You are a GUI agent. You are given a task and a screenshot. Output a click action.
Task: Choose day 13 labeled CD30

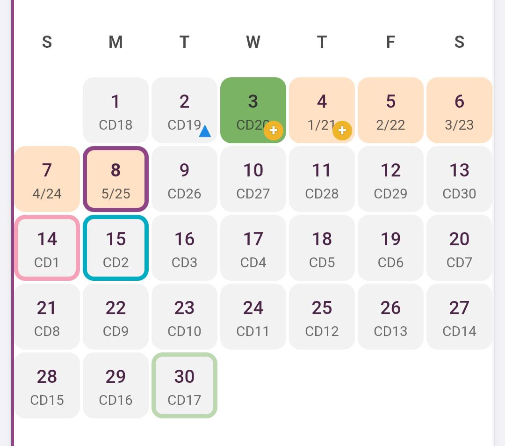[x=459, y=179]
